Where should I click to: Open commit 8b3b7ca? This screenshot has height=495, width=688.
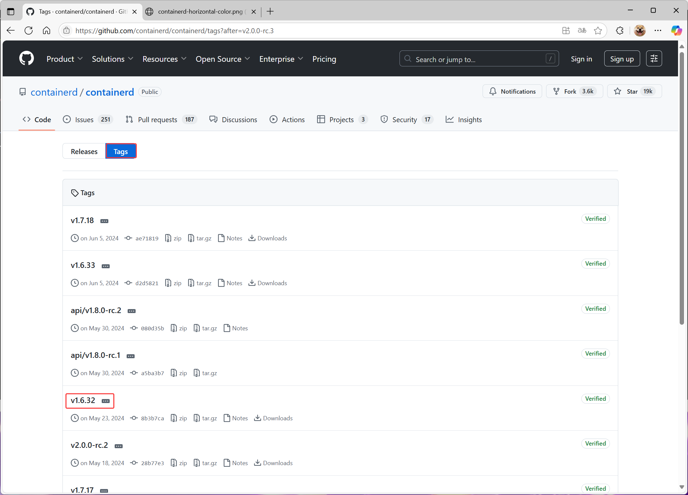tap(147, 418)
